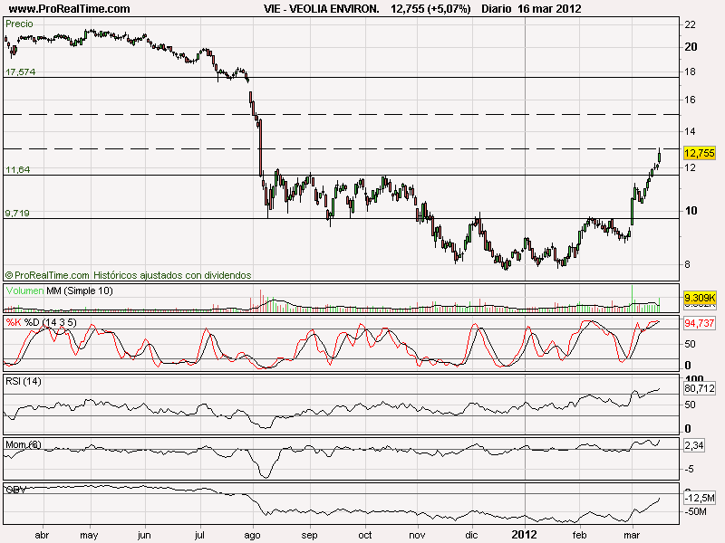Click the -12,5M OBV value

point(699,498)
